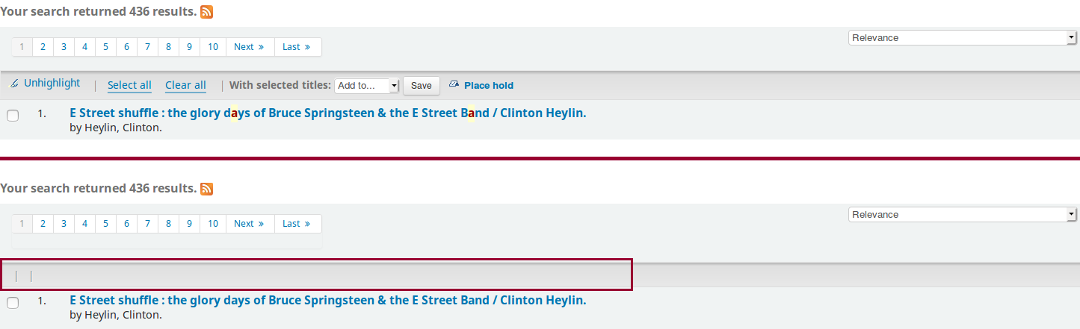Go to page 2 in upper pagination
Viewport: 1080px width, 329px height.
[x=43, y=47]
